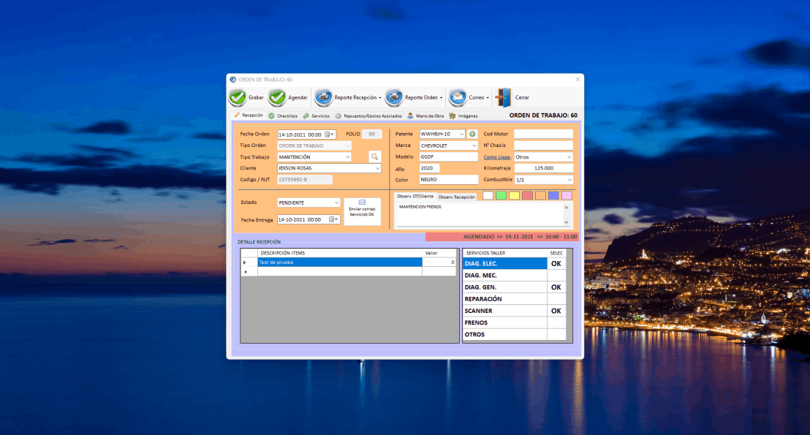Click the Cerrar door icon

tap(504, 97)
